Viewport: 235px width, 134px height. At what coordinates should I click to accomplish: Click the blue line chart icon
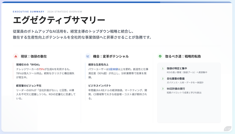tap(88, 56)
